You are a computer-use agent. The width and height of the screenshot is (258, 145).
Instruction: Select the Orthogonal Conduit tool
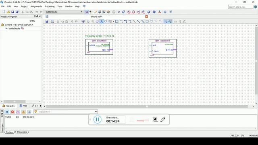[130, 21]
